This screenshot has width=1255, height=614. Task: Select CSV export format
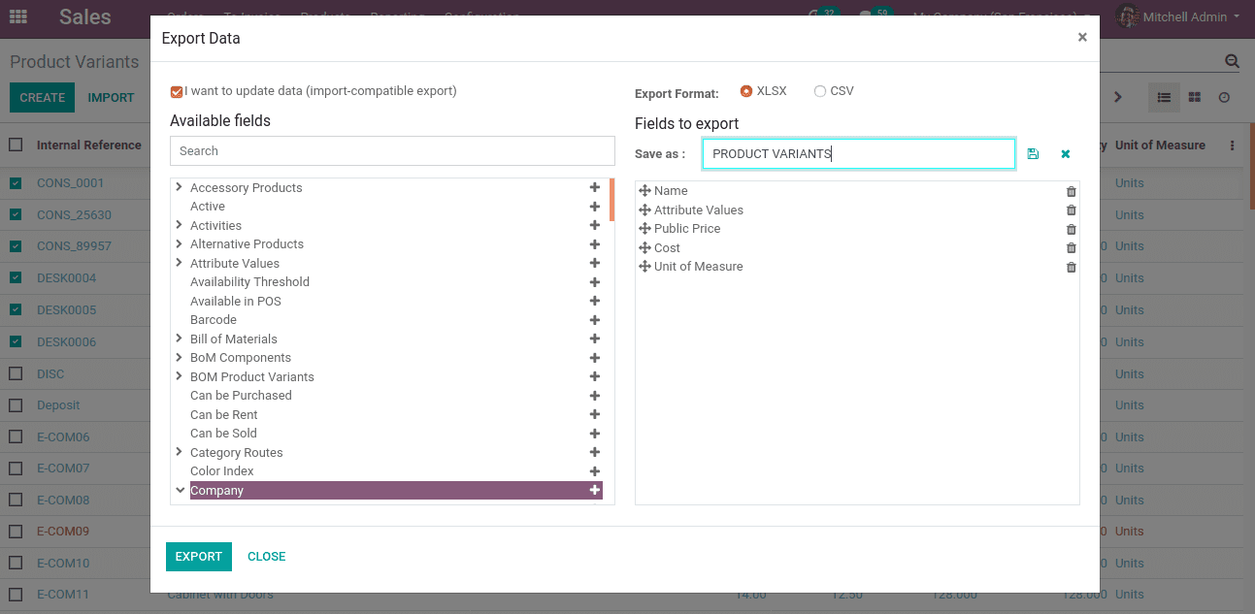[x=820, y=91]
